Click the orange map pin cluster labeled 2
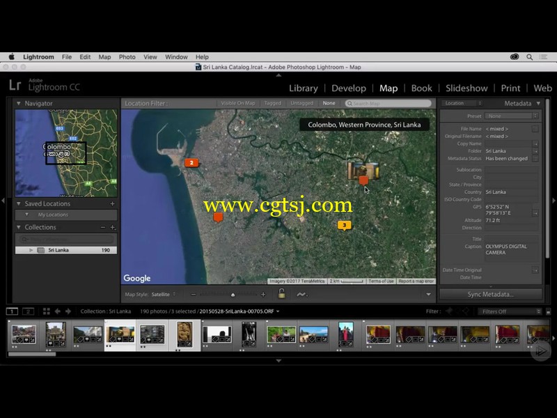 click(191, 163)
